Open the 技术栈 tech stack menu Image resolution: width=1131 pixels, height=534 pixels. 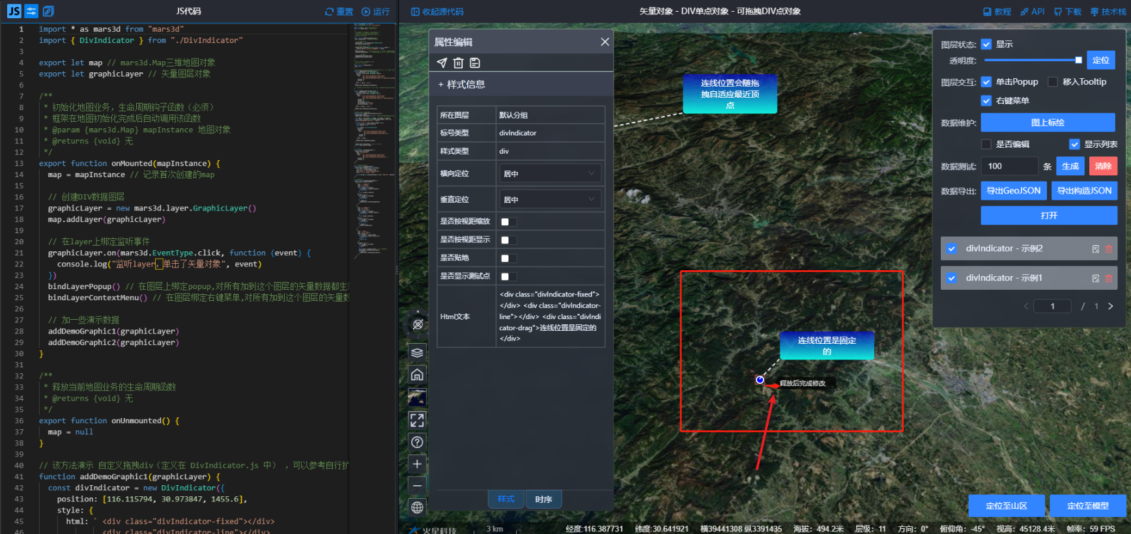tap(1108, 12)
